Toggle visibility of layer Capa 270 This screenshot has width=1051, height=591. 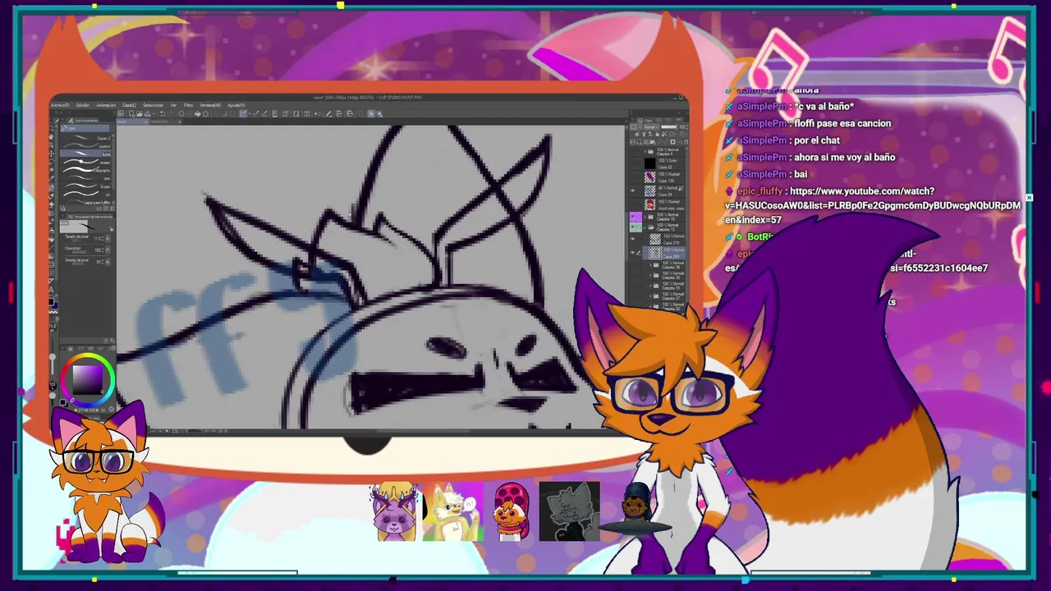633,239
